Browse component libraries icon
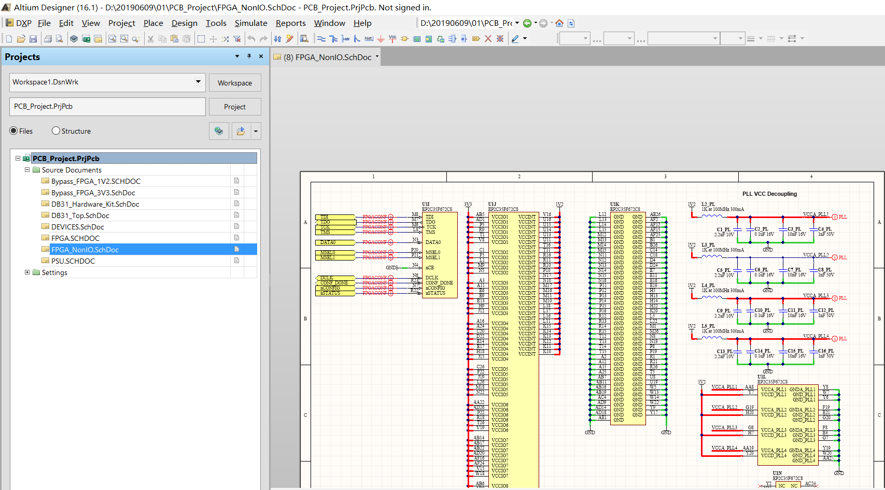The height and width of the screenshot is (490, 885). pyautogui.click(x=304, y=39)
